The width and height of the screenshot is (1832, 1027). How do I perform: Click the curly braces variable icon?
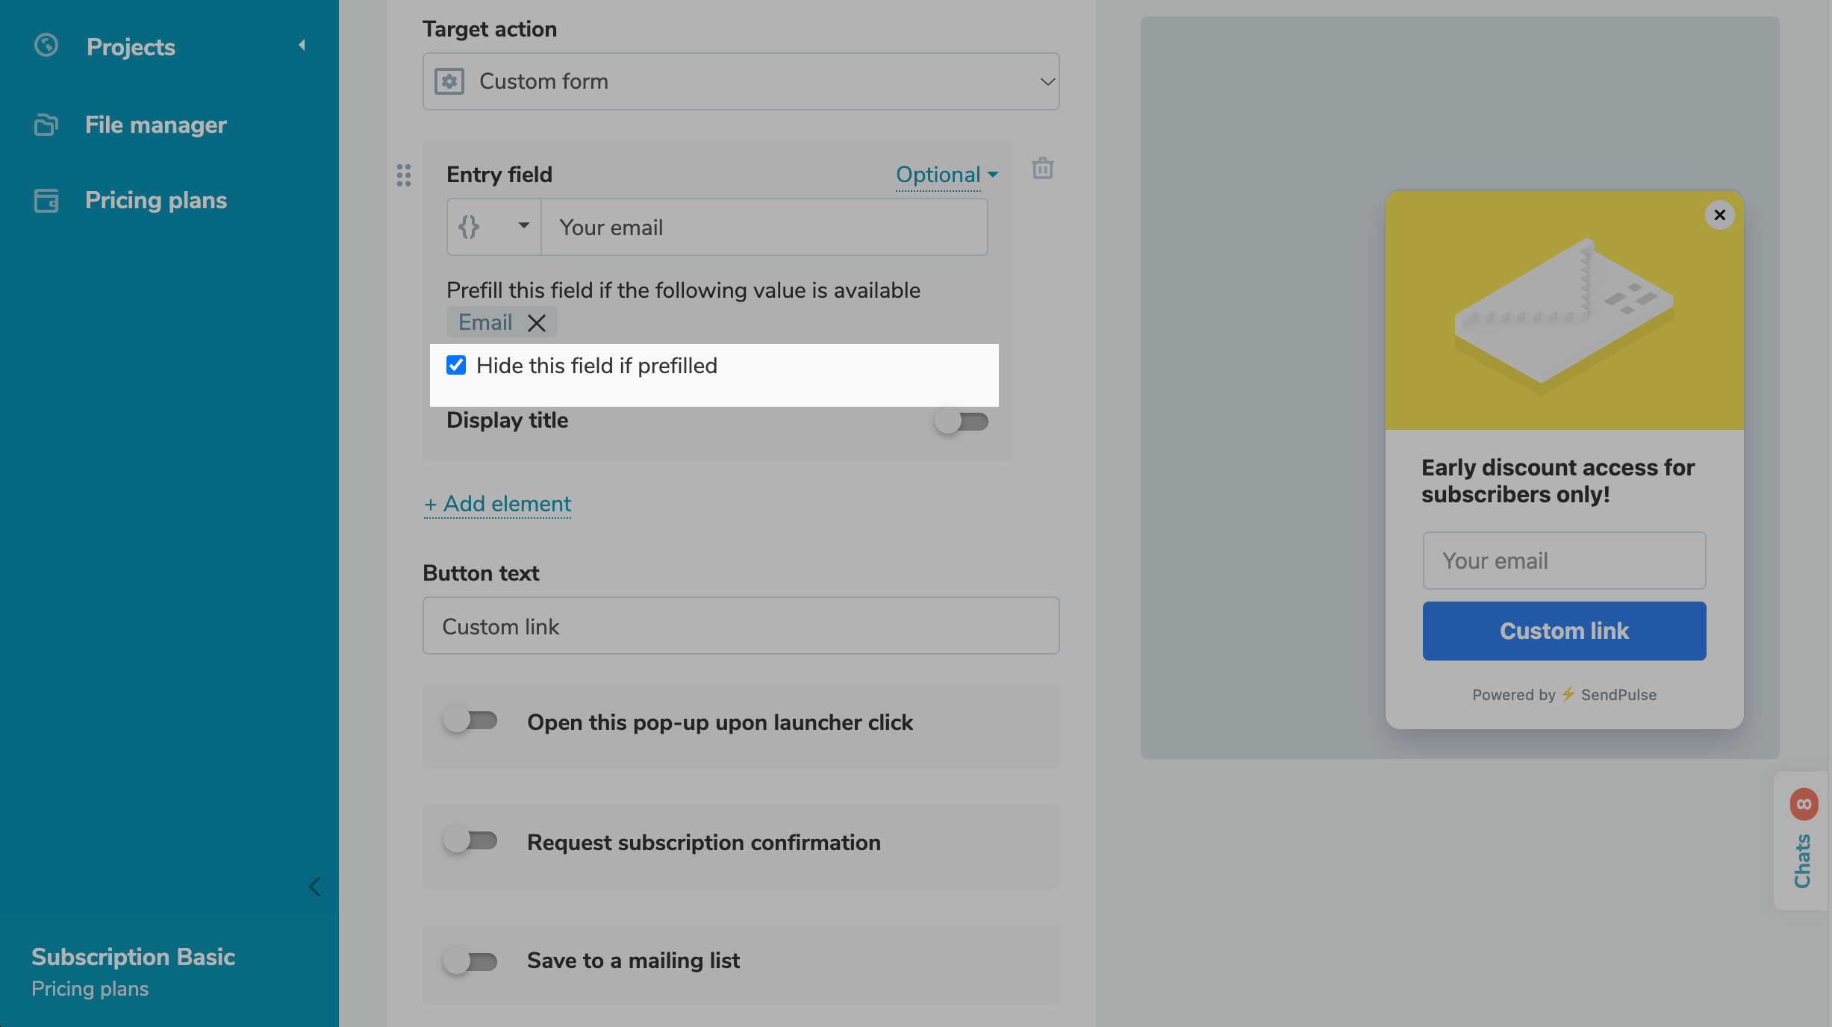[469, 227]
